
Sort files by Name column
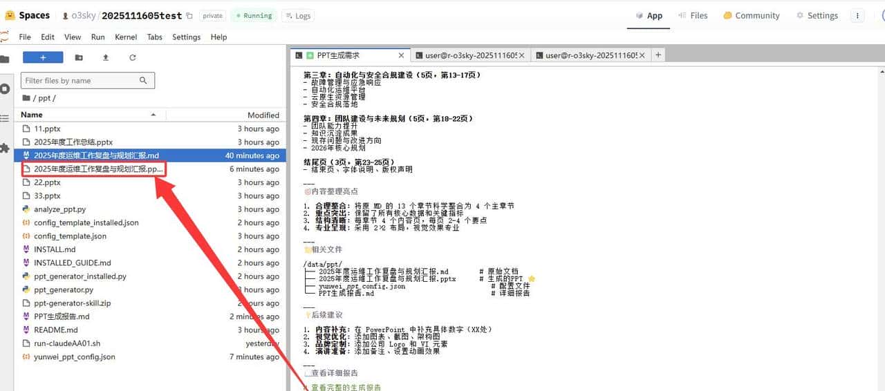coord(89,115)
